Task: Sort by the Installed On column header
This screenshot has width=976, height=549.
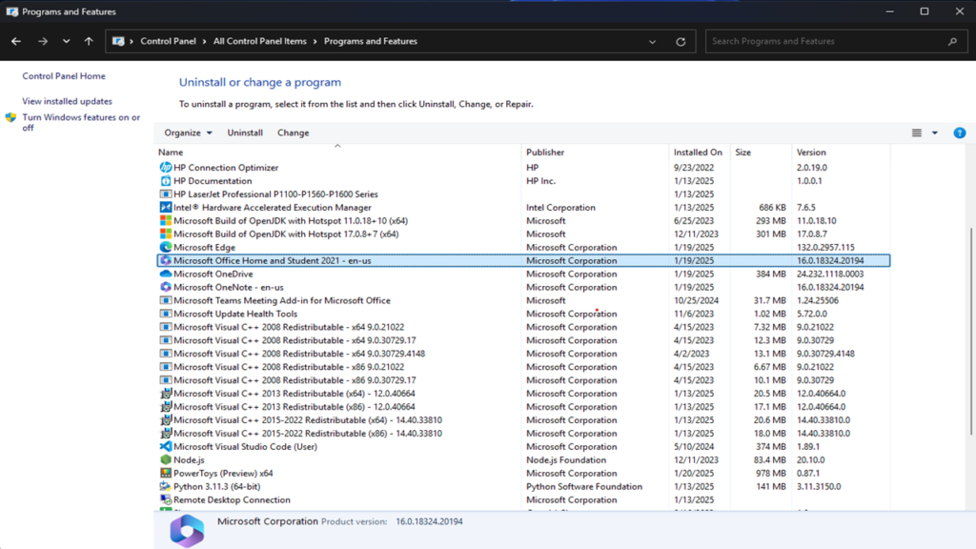Action: coord(700,152)
